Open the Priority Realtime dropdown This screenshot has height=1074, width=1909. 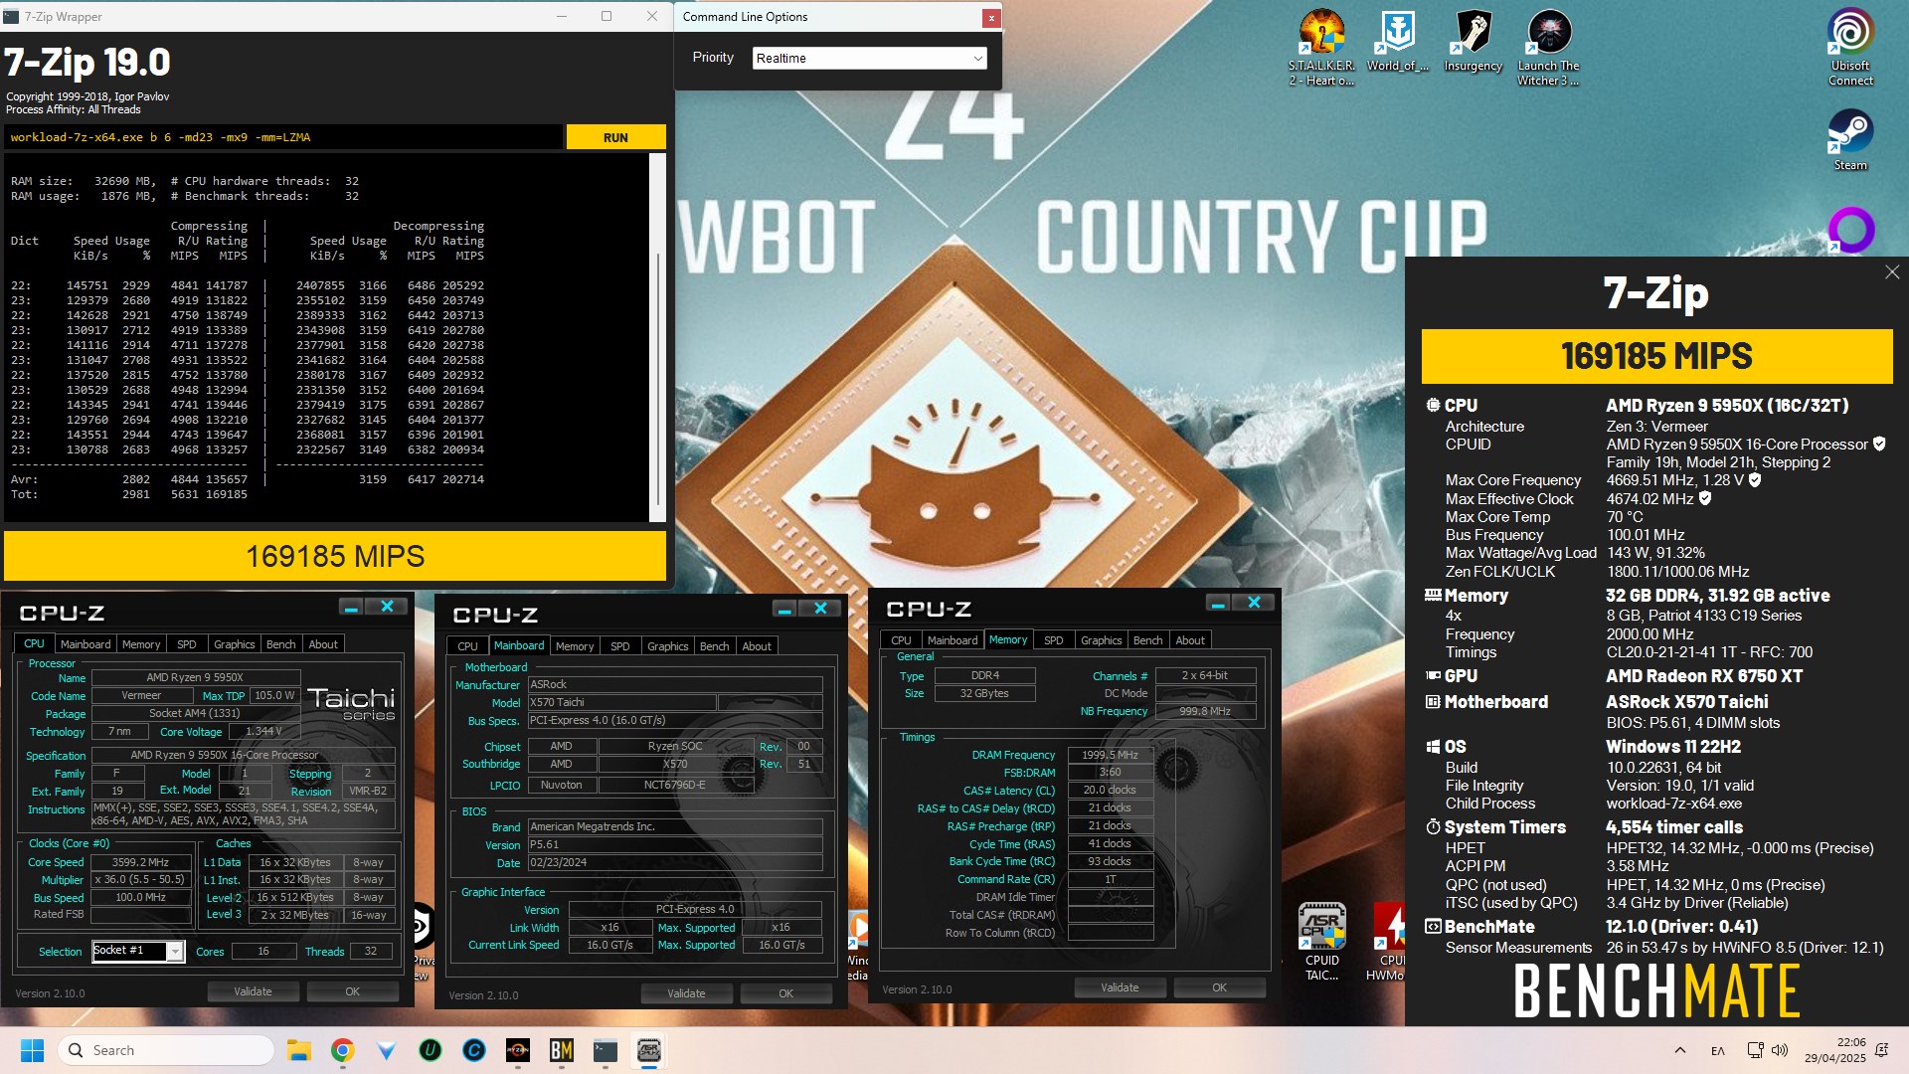click(x=869, y=58)
